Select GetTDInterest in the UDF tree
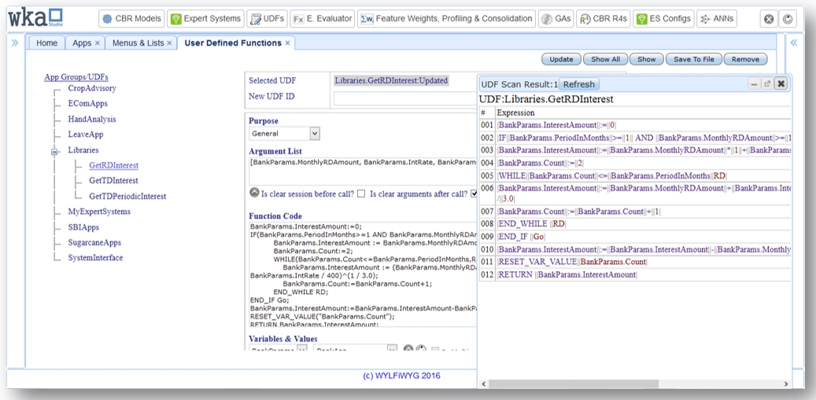 113,181
